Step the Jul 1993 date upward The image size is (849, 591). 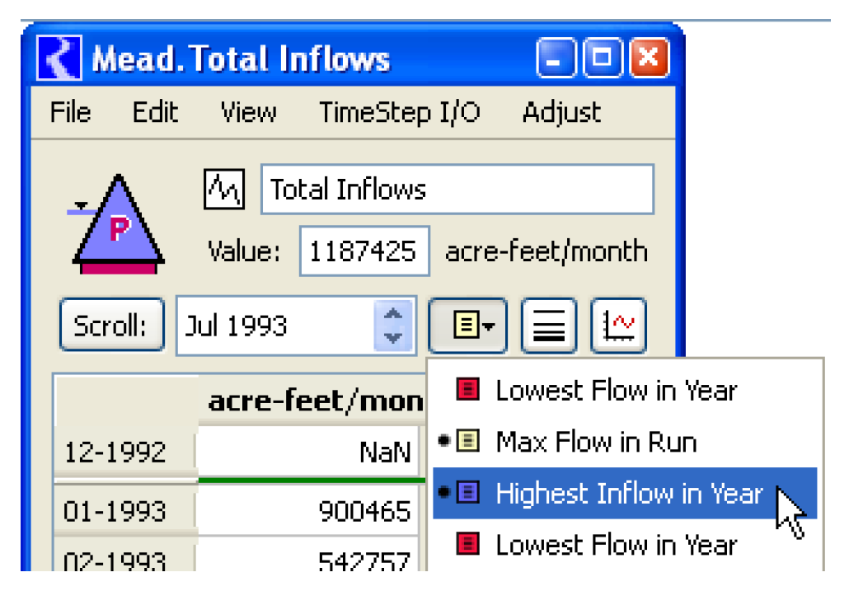395,315
